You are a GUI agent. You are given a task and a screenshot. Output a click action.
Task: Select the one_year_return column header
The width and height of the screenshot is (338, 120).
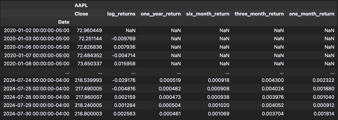click(x=161, y=14)
